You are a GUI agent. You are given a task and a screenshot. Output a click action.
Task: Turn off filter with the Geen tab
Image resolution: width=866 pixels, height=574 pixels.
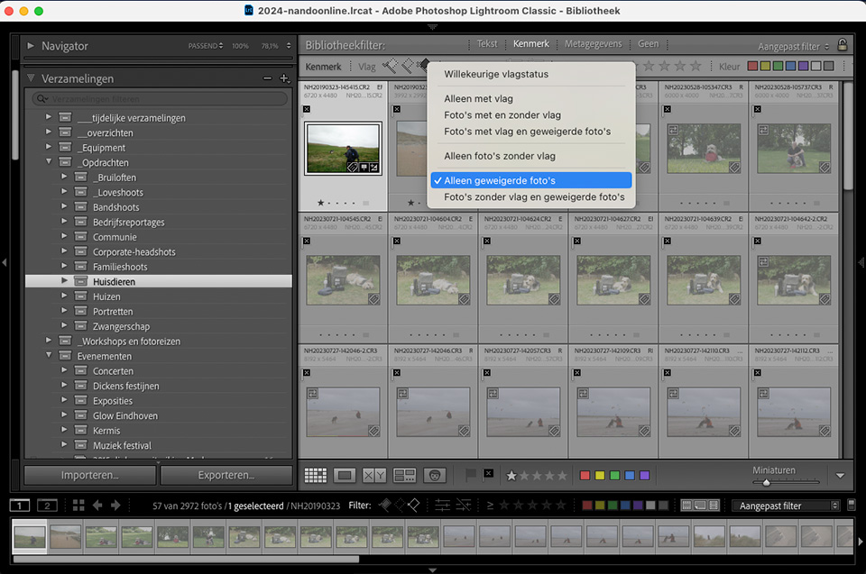click(x=648, y=43)
